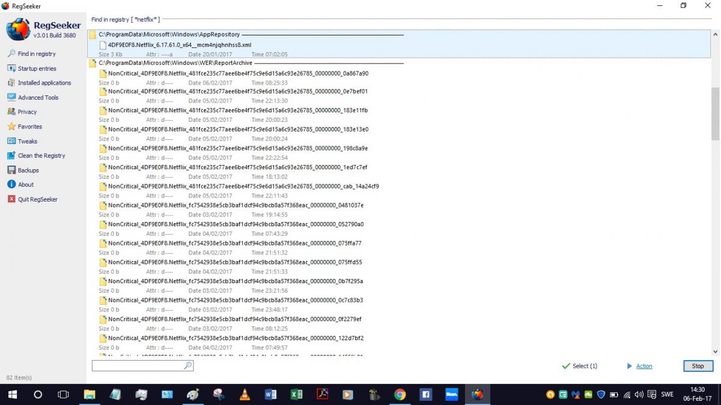Select entry ending in cab_14a24cf9
721x405 pixels.
[x=243, y=186]
